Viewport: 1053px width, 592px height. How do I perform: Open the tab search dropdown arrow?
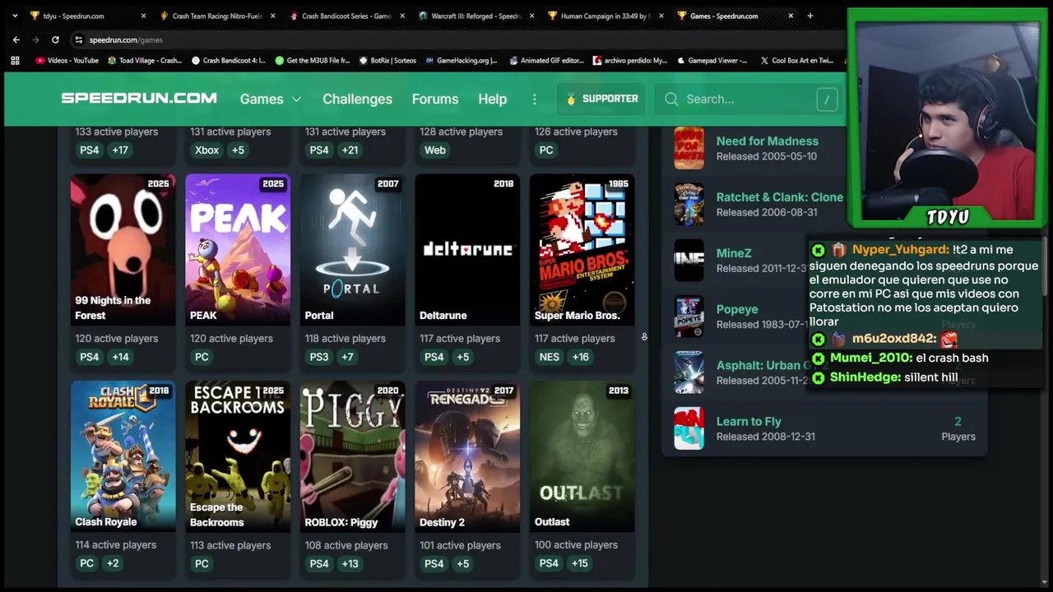14,16
